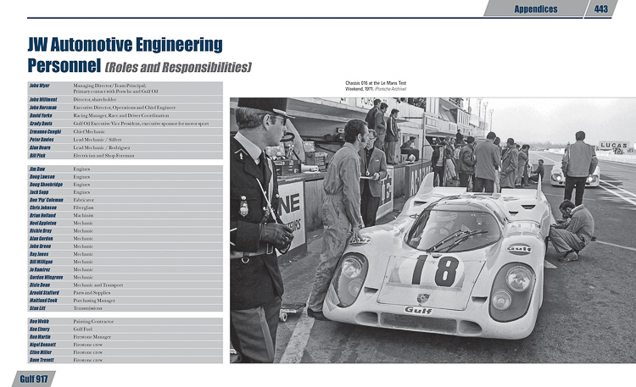Click the '(Roles and Responsibilities)' subtitle
636x387 pixels.
pyautogui.click(x=178, y=67)
